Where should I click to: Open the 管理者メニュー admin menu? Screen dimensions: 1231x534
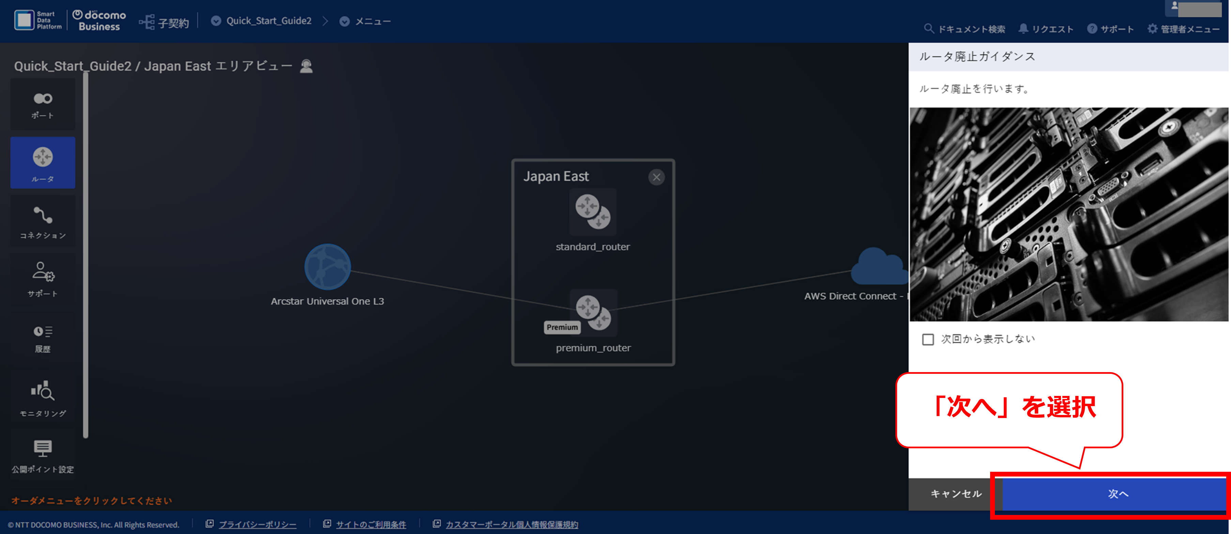click(x=1184, y=29)
